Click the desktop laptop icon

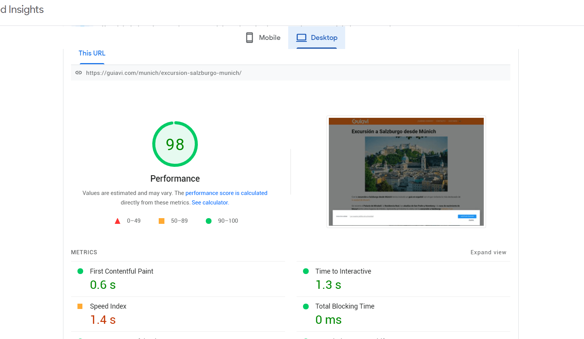(x=301, y=38)
